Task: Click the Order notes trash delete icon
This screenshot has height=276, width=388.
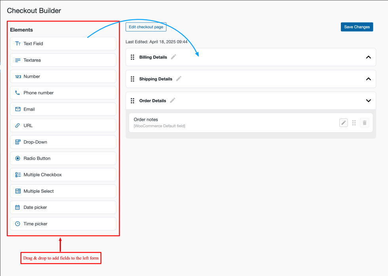Action: click(365, 123)
